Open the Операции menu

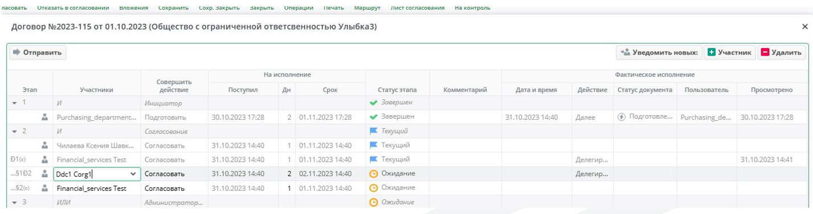click(x=299, y=8)
